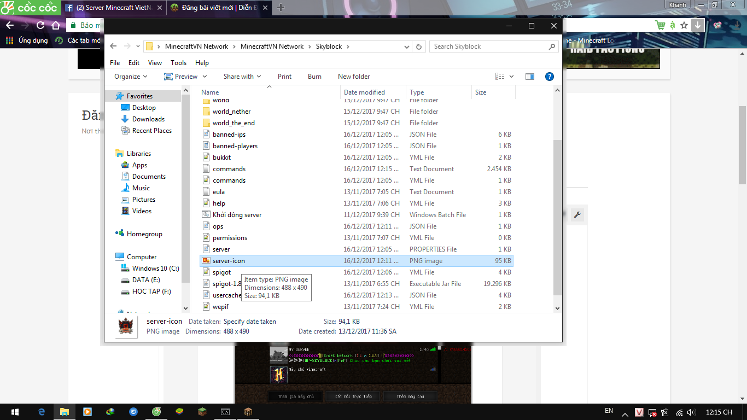747x420 pixels.
Task: Click the Refresh icon beside address bar
Action: [x=419, y=46]
